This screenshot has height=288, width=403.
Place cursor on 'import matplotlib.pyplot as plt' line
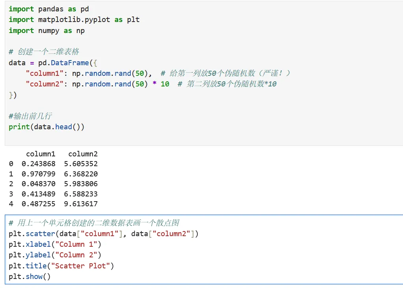[x=74, y=20]
